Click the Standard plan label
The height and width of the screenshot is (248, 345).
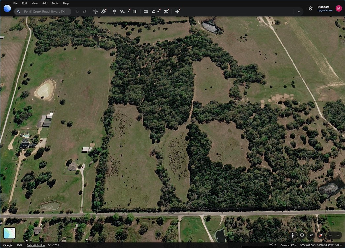(324, 7)
